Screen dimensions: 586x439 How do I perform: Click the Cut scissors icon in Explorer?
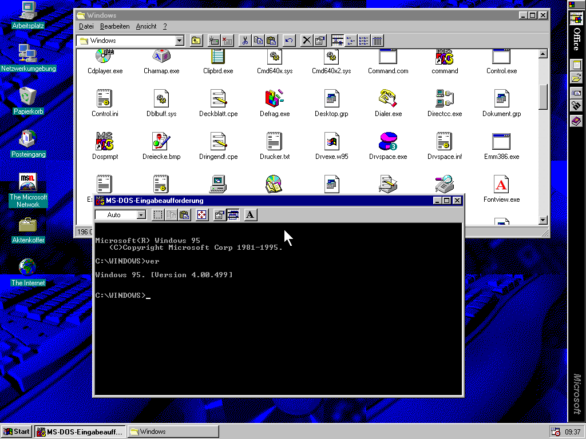(244, 41)
